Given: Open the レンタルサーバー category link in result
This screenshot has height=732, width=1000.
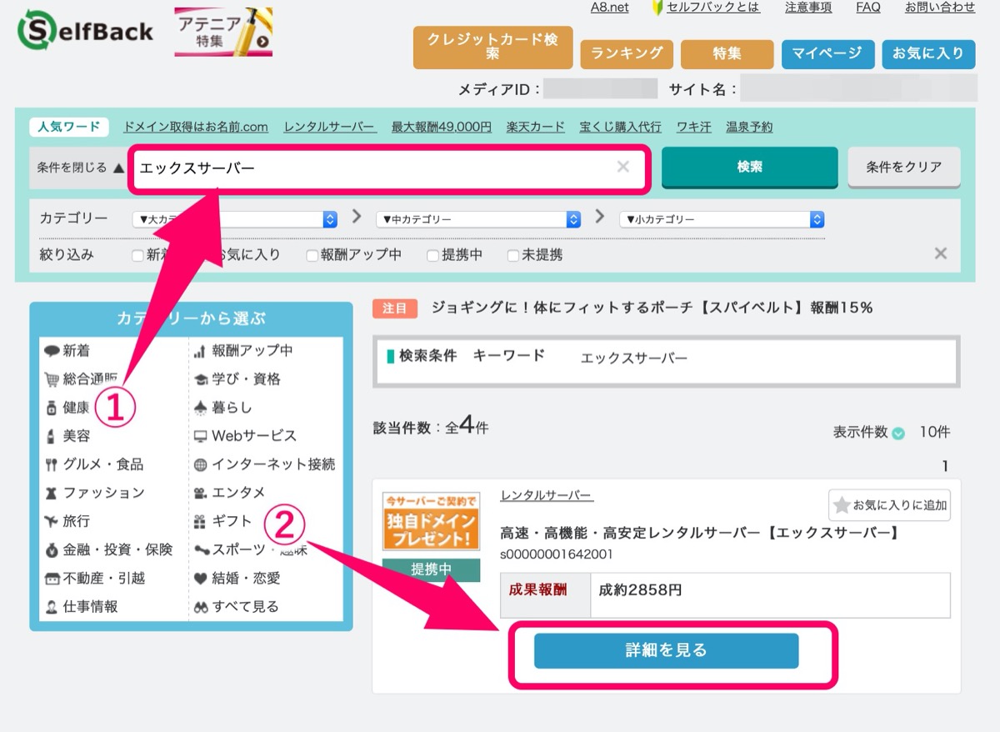Looking at the screenshot, I should point(547,495).
